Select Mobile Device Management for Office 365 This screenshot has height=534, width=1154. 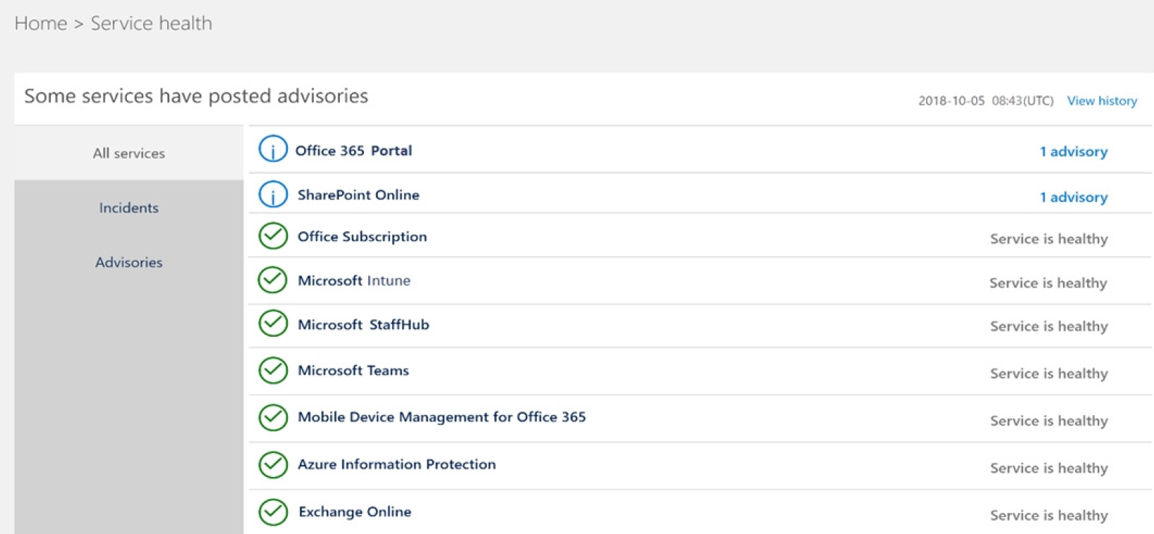(x=442, y=417)
